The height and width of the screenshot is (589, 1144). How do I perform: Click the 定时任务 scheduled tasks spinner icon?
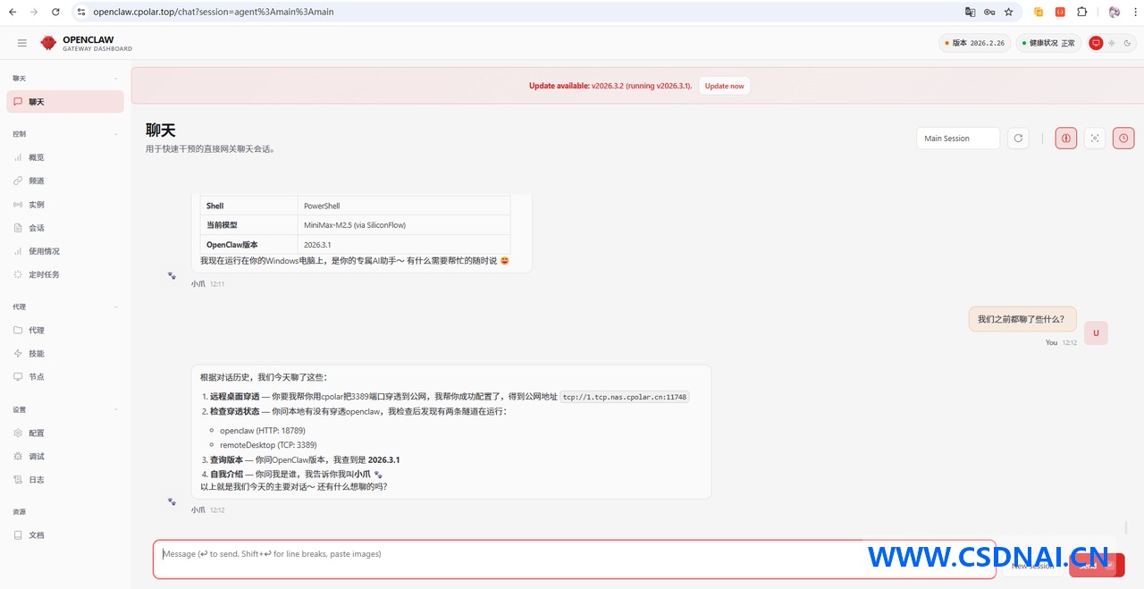pyautogui.click(x=18, y=274)
